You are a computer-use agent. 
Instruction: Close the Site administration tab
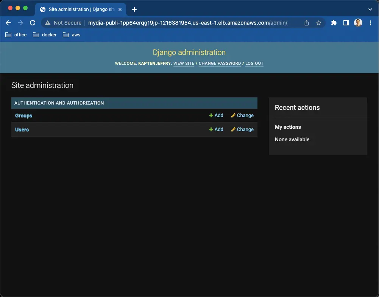click(x=120, y=9)
